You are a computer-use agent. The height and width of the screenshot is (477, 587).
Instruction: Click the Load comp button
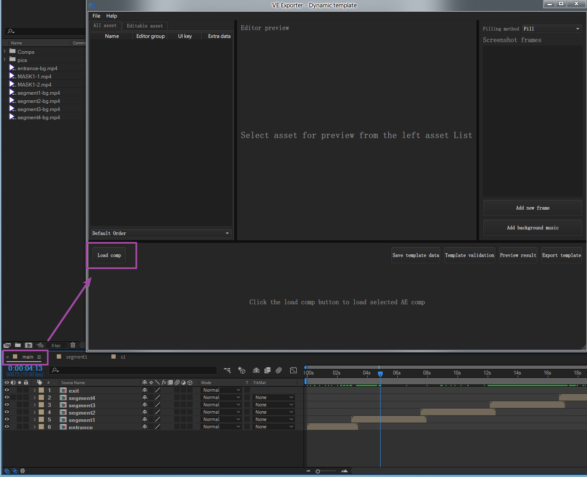pyautogui.click(x=109, y=255)
